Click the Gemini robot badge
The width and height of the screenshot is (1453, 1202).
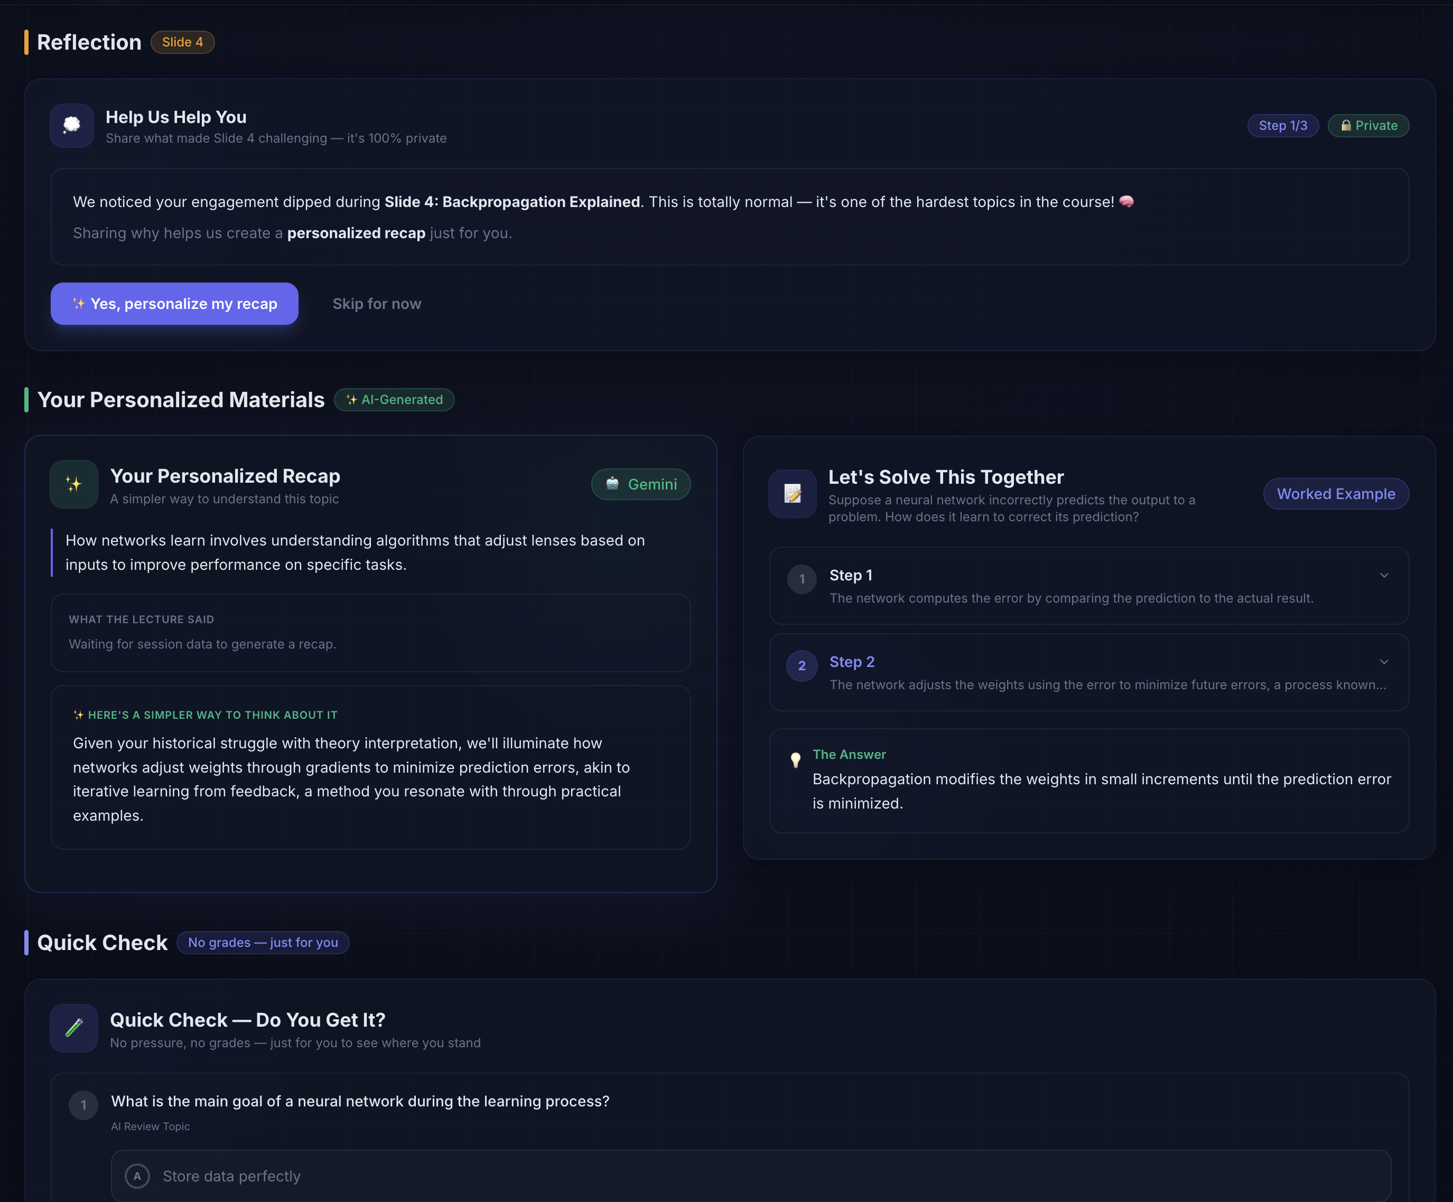click(641, 484)
